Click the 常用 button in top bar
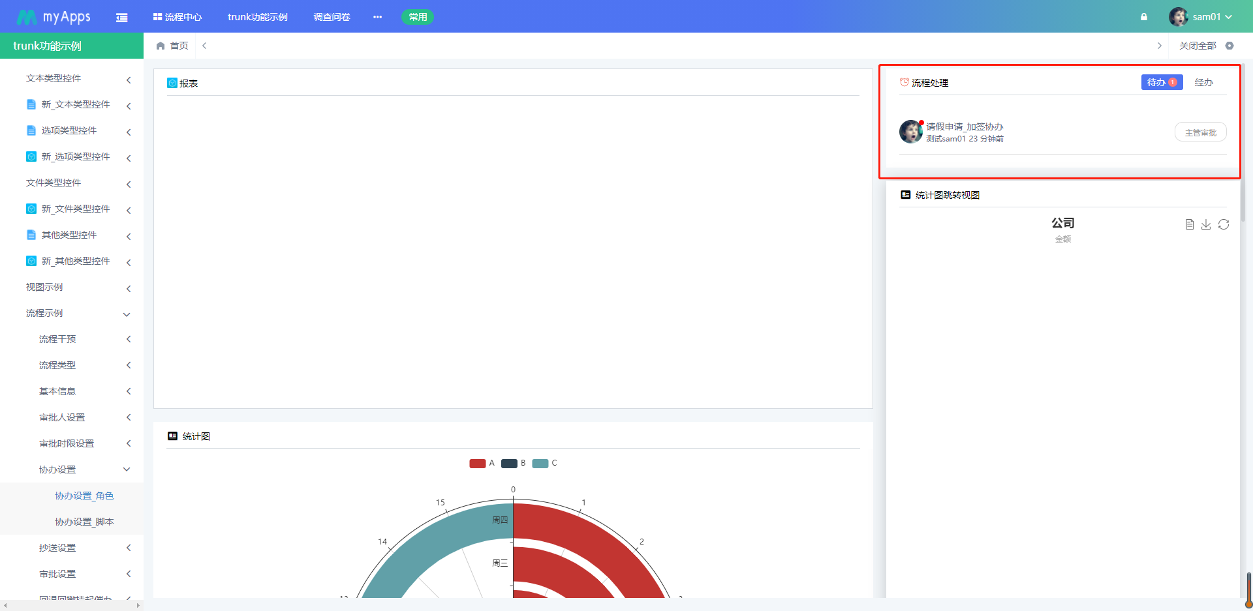1253x611 pixels. coord(418,17)
